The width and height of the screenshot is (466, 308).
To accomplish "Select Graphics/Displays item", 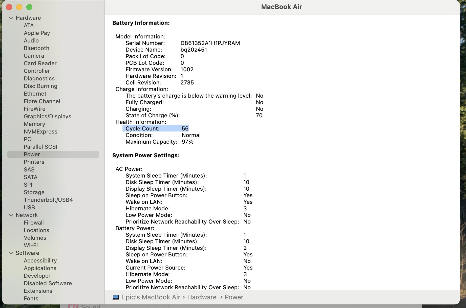I will [x=48, y=117].
